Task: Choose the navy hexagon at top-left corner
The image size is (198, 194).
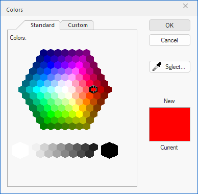Action: tap(43, 53)
